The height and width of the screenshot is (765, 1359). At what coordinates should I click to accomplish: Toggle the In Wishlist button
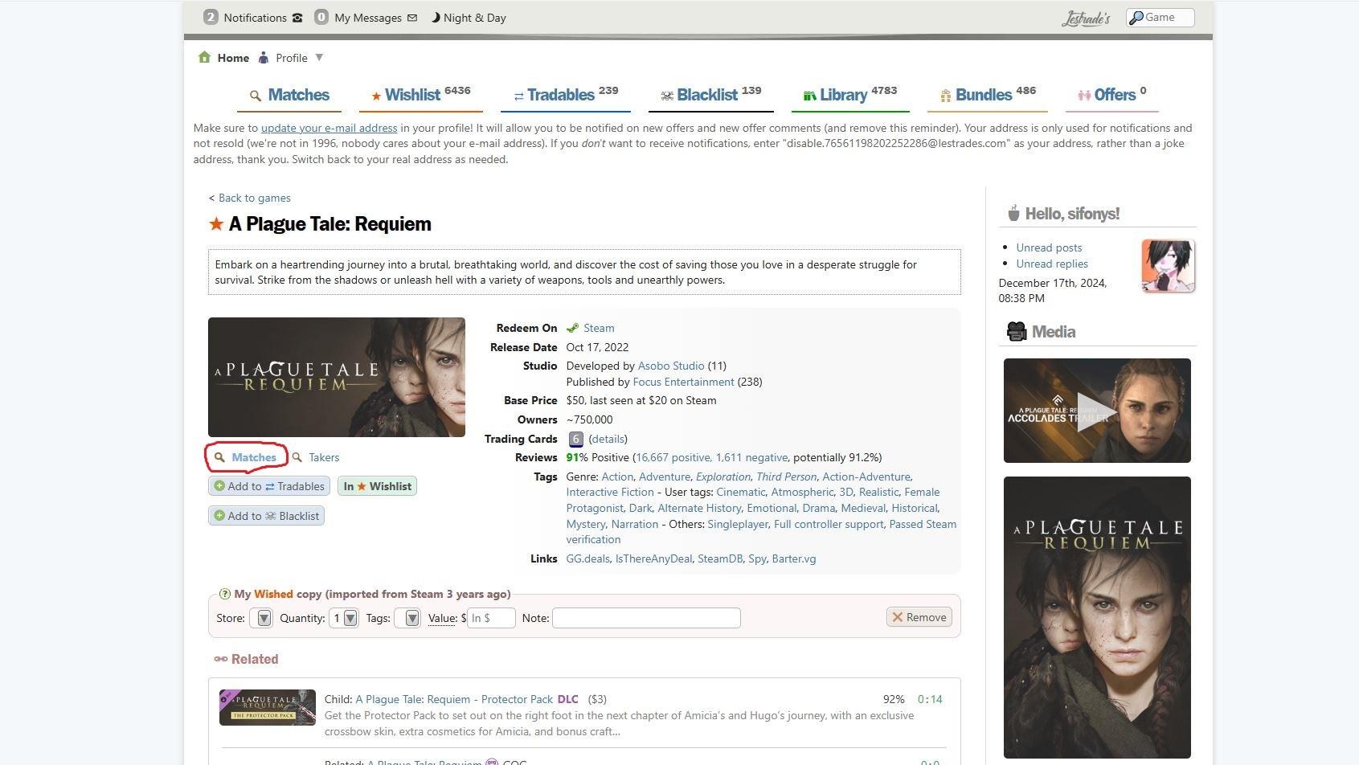coord(377,486)
